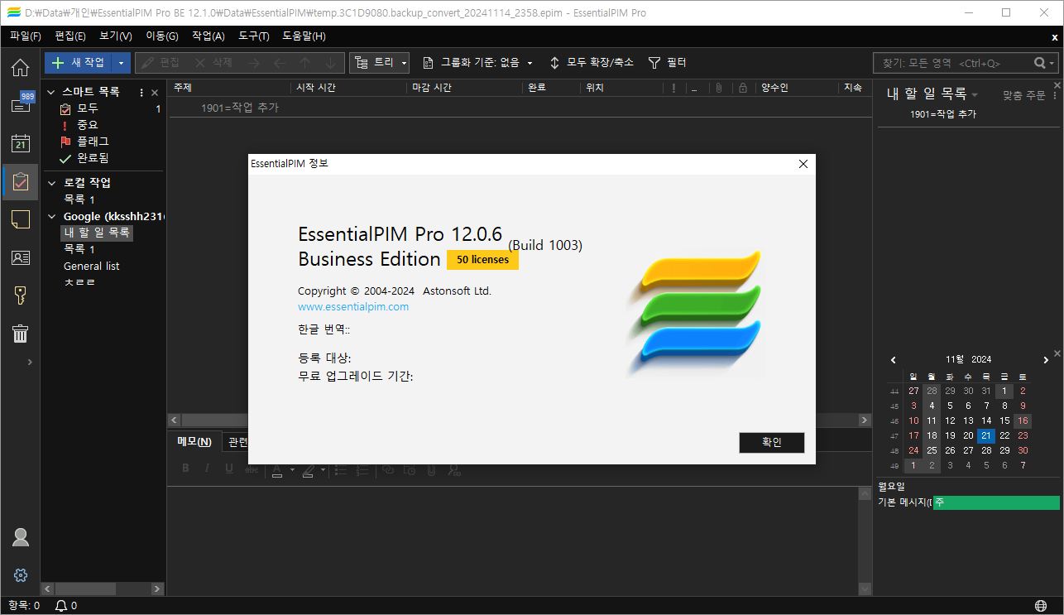Open the Mail module with 989 badge
The image size is (1064, 615).
click(20, 103)
